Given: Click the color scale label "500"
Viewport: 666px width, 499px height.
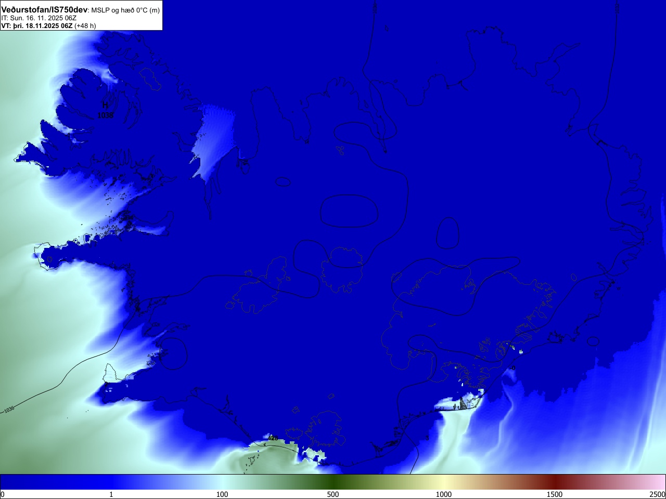Looking at the screenshot, I should [333, 494].
